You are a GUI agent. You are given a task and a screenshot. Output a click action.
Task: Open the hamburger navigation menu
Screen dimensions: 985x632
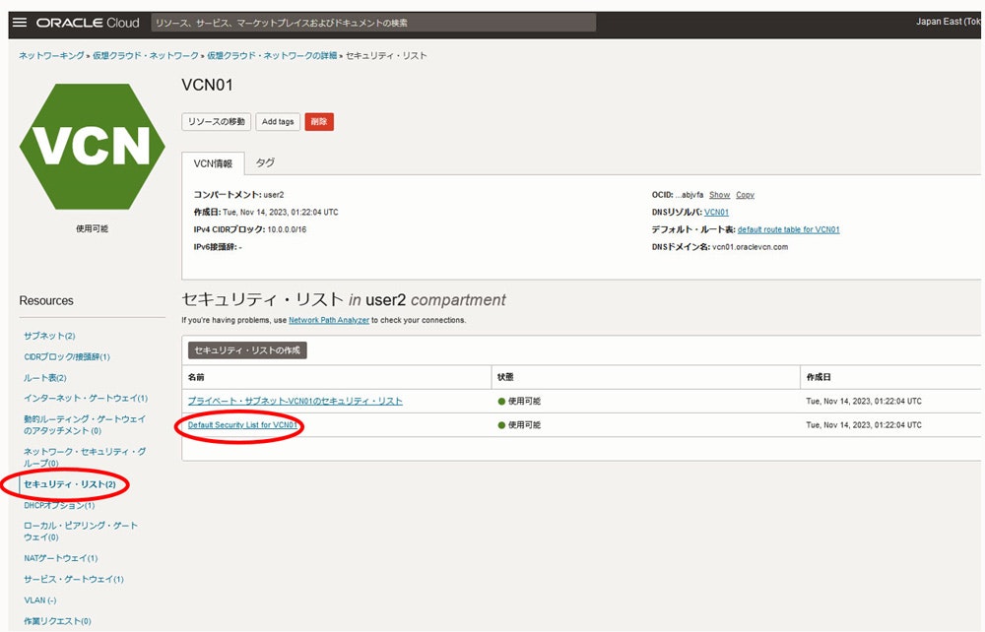[x=20, y=23]
